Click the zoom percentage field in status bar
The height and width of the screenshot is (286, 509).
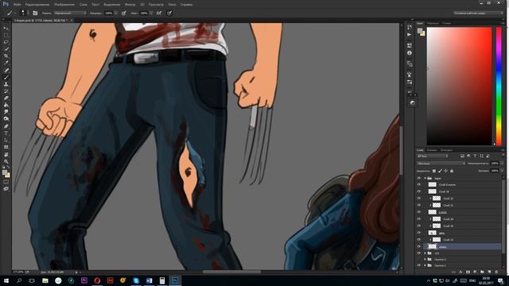tap(18, 272)
